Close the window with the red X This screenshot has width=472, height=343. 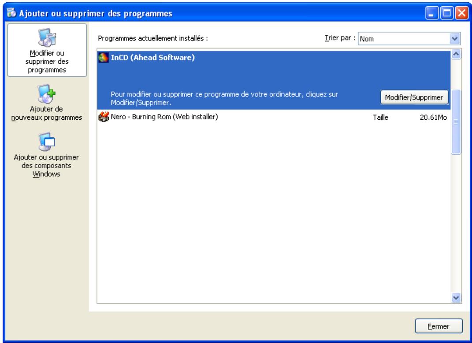[461, 13]
